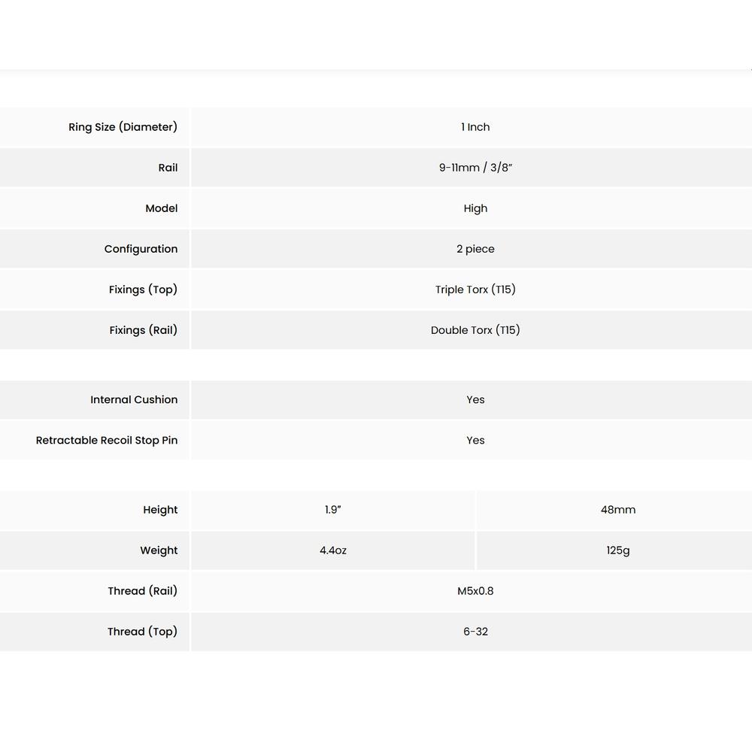Click the Internal Cushion label

(134, 400)
